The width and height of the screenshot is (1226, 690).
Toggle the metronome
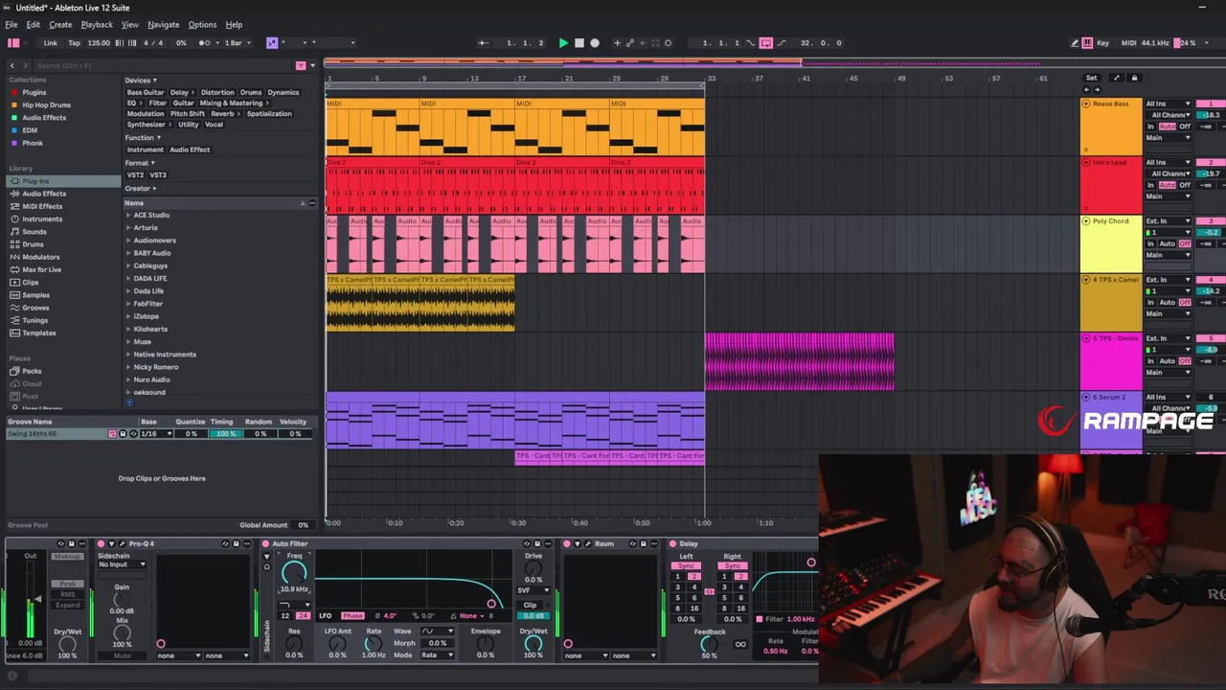204,43
